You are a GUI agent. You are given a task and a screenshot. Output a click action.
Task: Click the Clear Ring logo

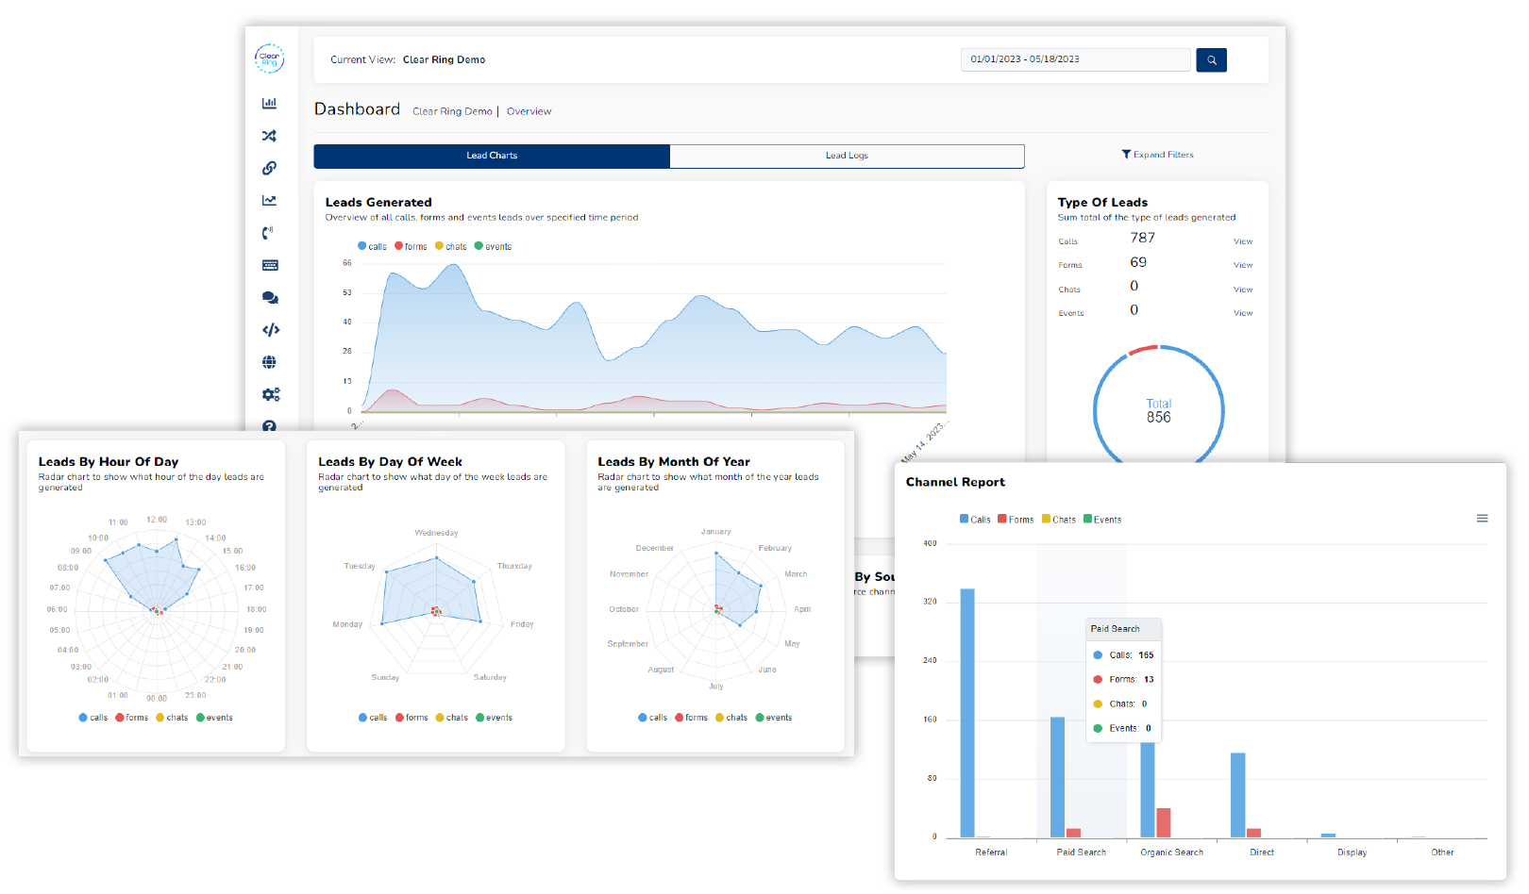pos(269,58)
